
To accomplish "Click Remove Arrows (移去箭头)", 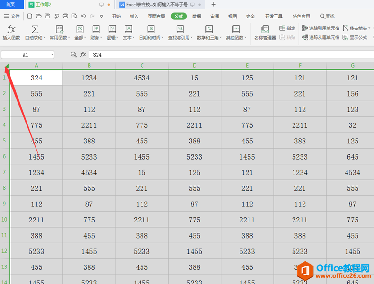I will pyautogui.click(x=355, y=28).
